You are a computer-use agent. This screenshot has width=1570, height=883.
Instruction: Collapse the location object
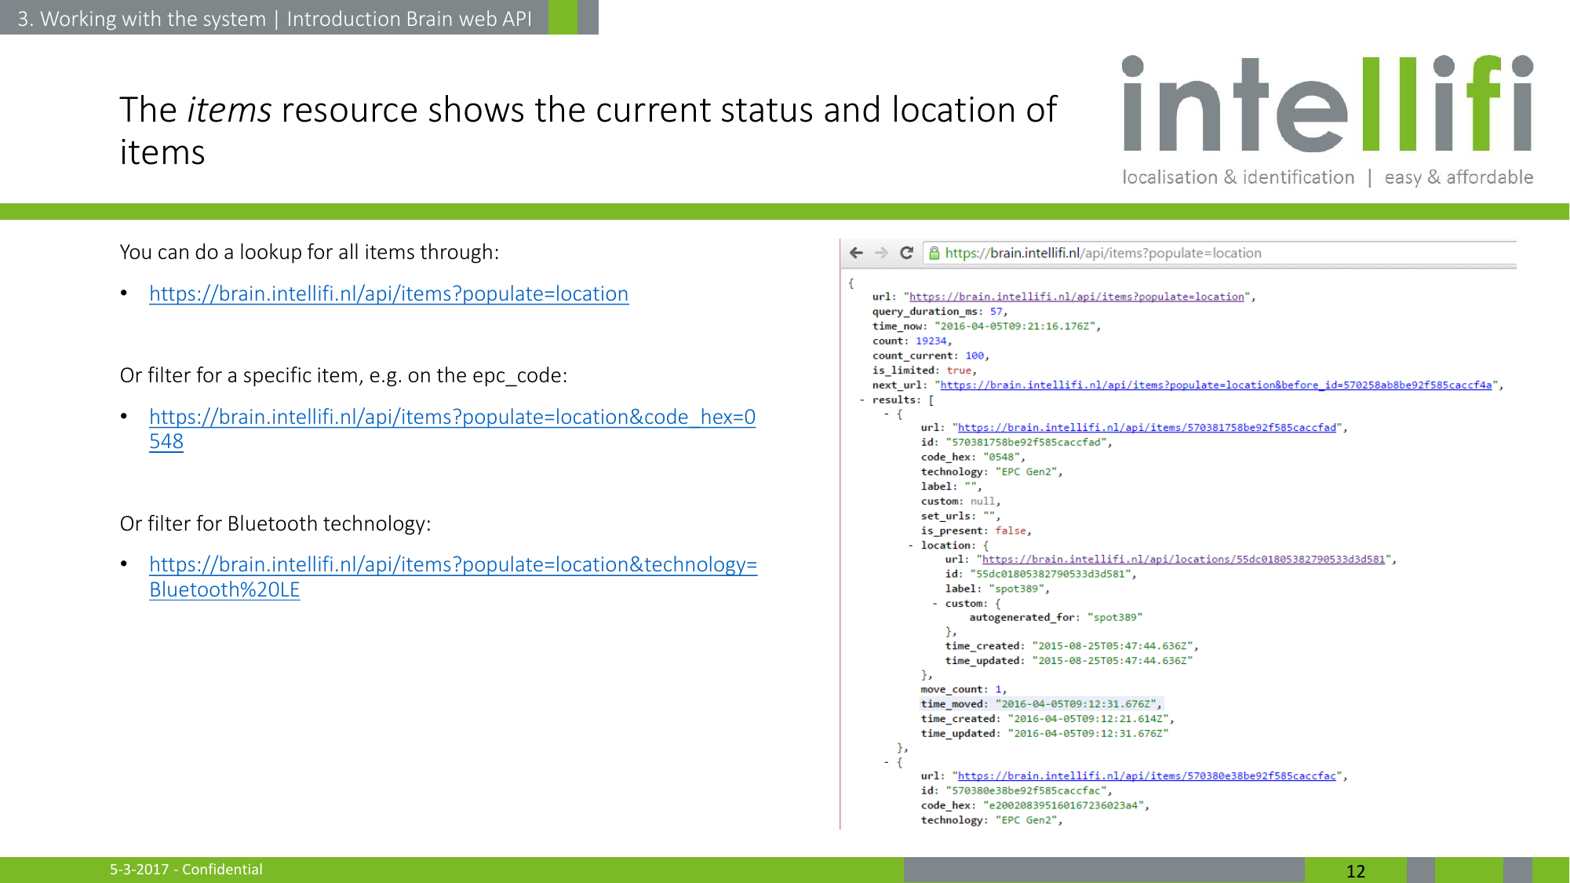tap(910, 545)
